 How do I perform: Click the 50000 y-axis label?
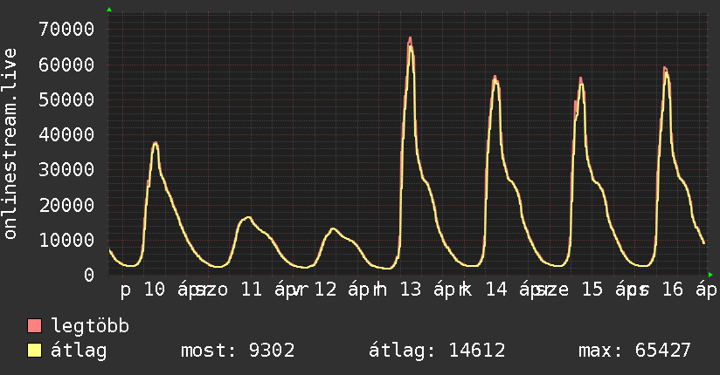pos(66,99)
